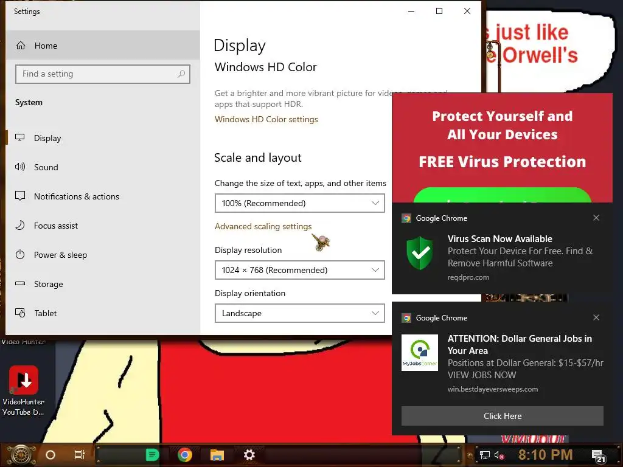Maximize the Settings window
Image resolution: width=623 pixels, height=467 pixels.
tap(439, 11)
